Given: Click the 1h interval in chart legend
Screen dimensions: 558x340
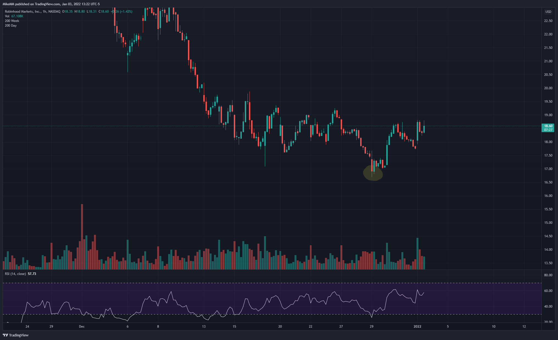Looking at the screenshot, I should click(45, 12).
